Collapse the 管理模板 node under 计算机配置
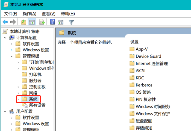Image resolution: width=191 pixels, height=131 pixels. [x=12, y=56]
